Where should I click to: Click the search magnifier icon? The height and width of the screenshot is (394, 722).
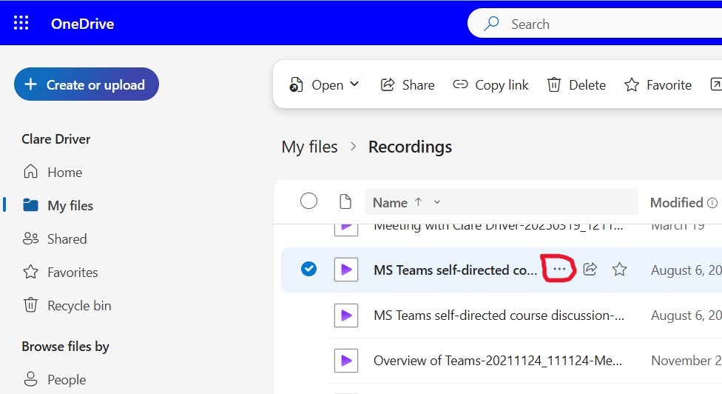pyautogui.click(x=491, y=24)
